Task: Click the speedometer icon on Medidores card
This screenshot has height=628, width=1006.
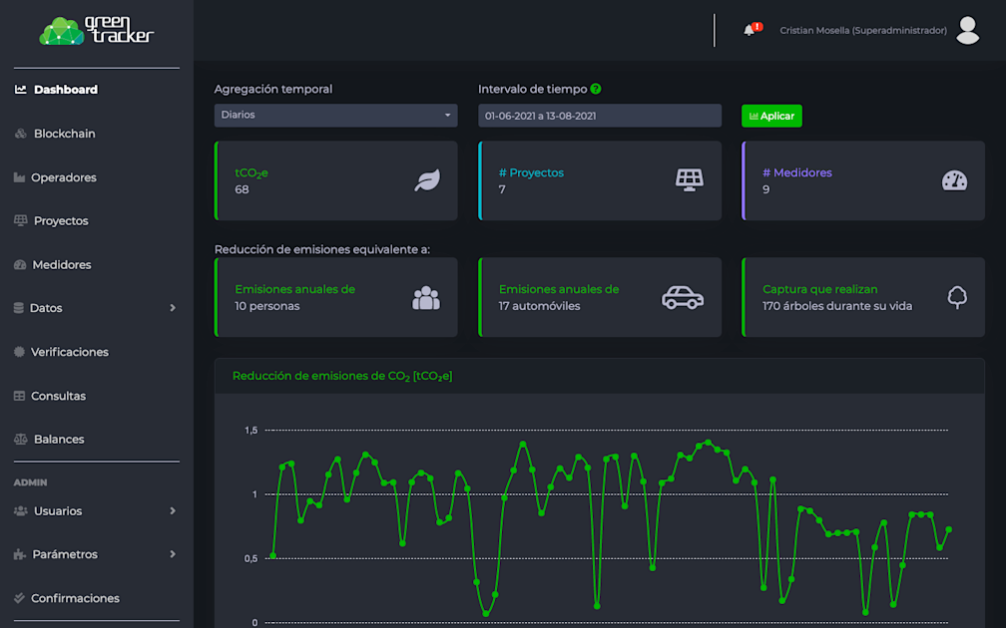Action: pos(952,179)
